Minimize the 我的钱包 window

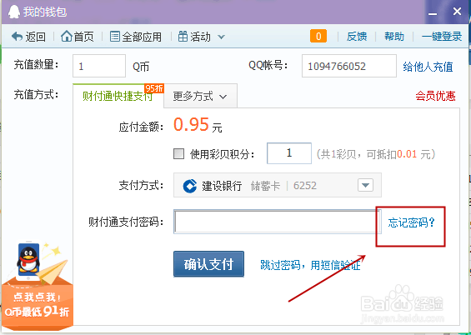pyautogui.click(x=433, y=13)
